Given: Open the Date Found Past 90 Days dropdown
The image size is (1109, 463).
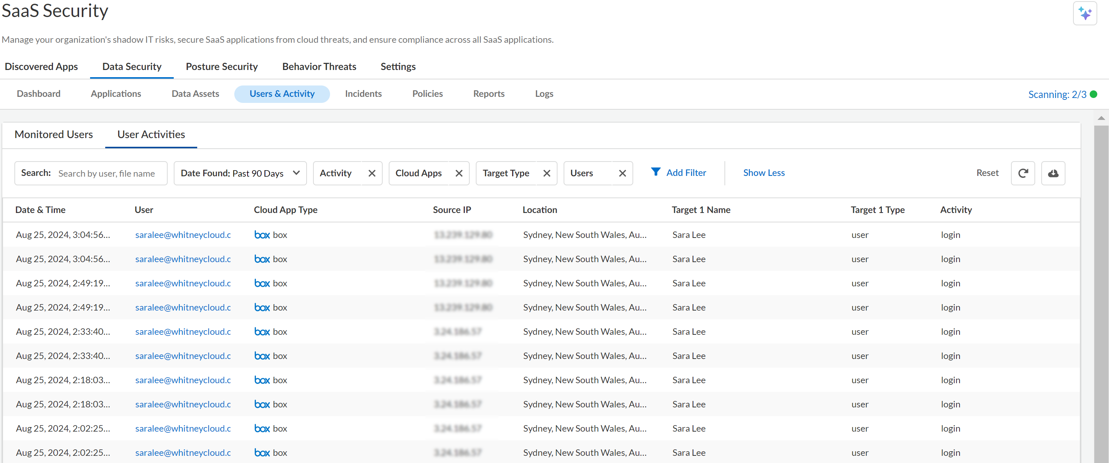Looking at the screenshot, I should [240, 173].
